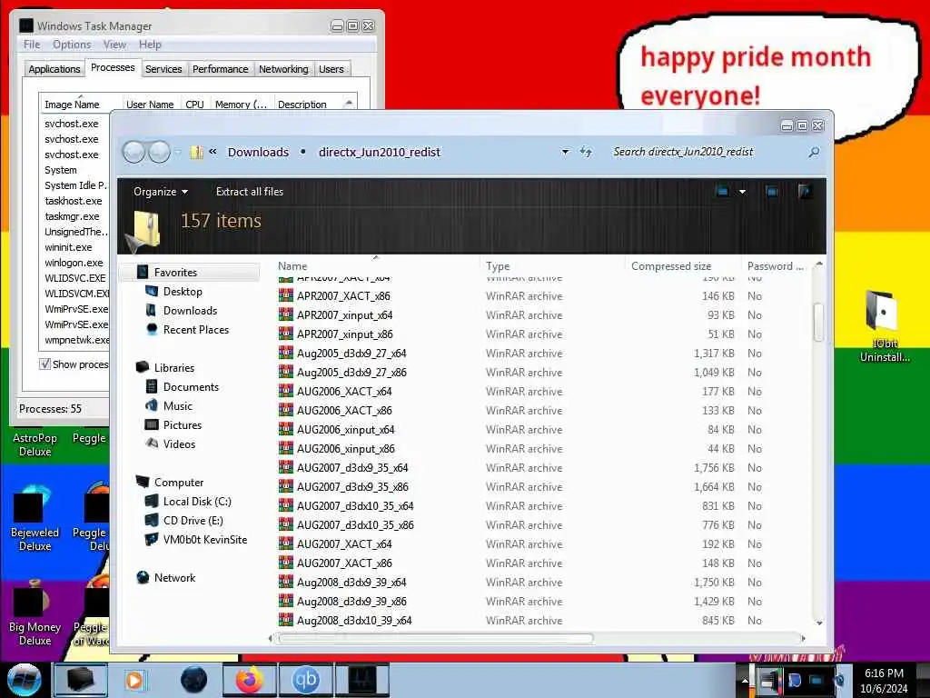Switch to Users tab in Task Manager
Screen dimensions: 930x698
(331, 69)
